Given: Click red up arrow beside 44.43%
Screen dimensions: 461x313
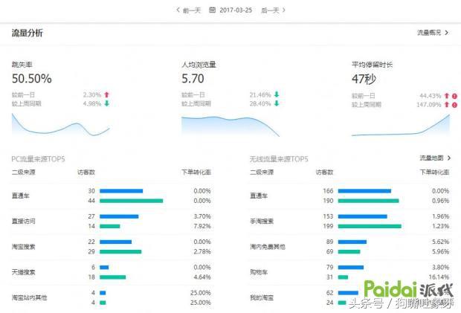Looking at the screenshot, I should point(447,95).
